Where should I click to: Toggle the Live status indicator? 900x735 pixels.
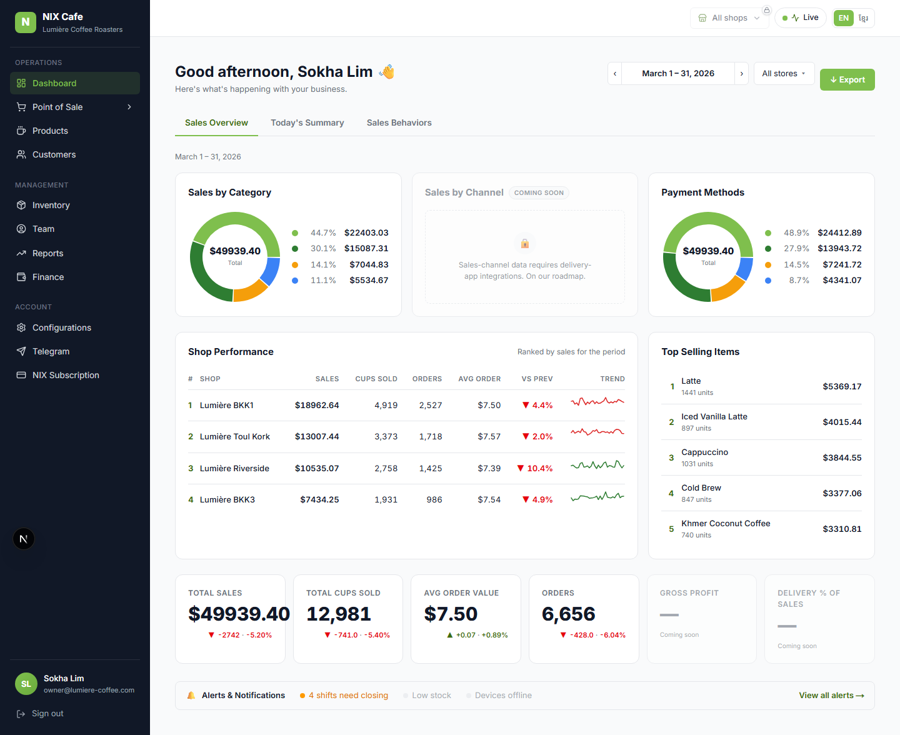801,17
